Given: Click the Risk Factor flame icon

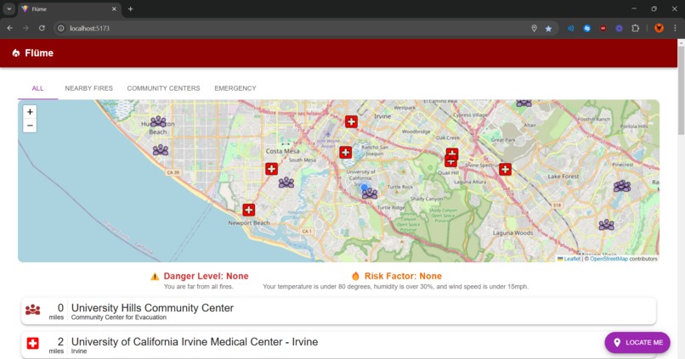Looking at the screenshot, I should click(355, 276).
